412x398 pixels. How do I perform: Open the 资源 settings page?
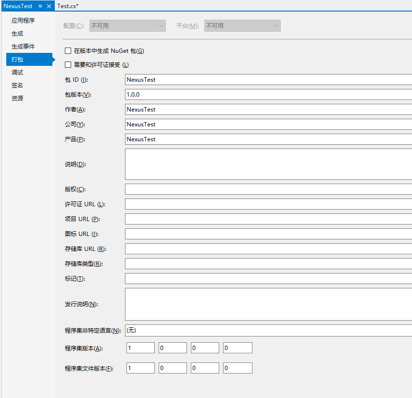pos(17,98)
